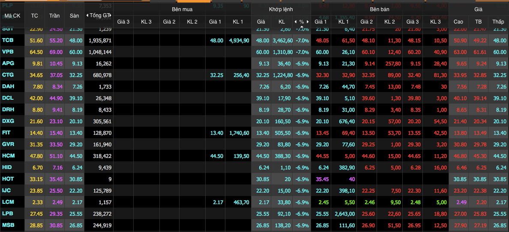Click right arrow beside Tổng GT header
Image resolution: width=509 pixels, height=232 pixels.
click(x=111, y=15)
